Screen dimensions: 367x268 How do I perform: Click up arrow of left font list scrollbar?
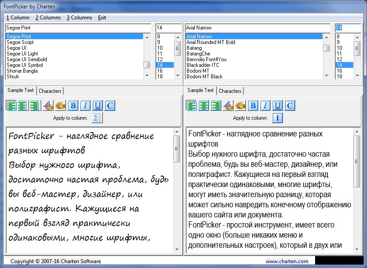tap(147, 37)
